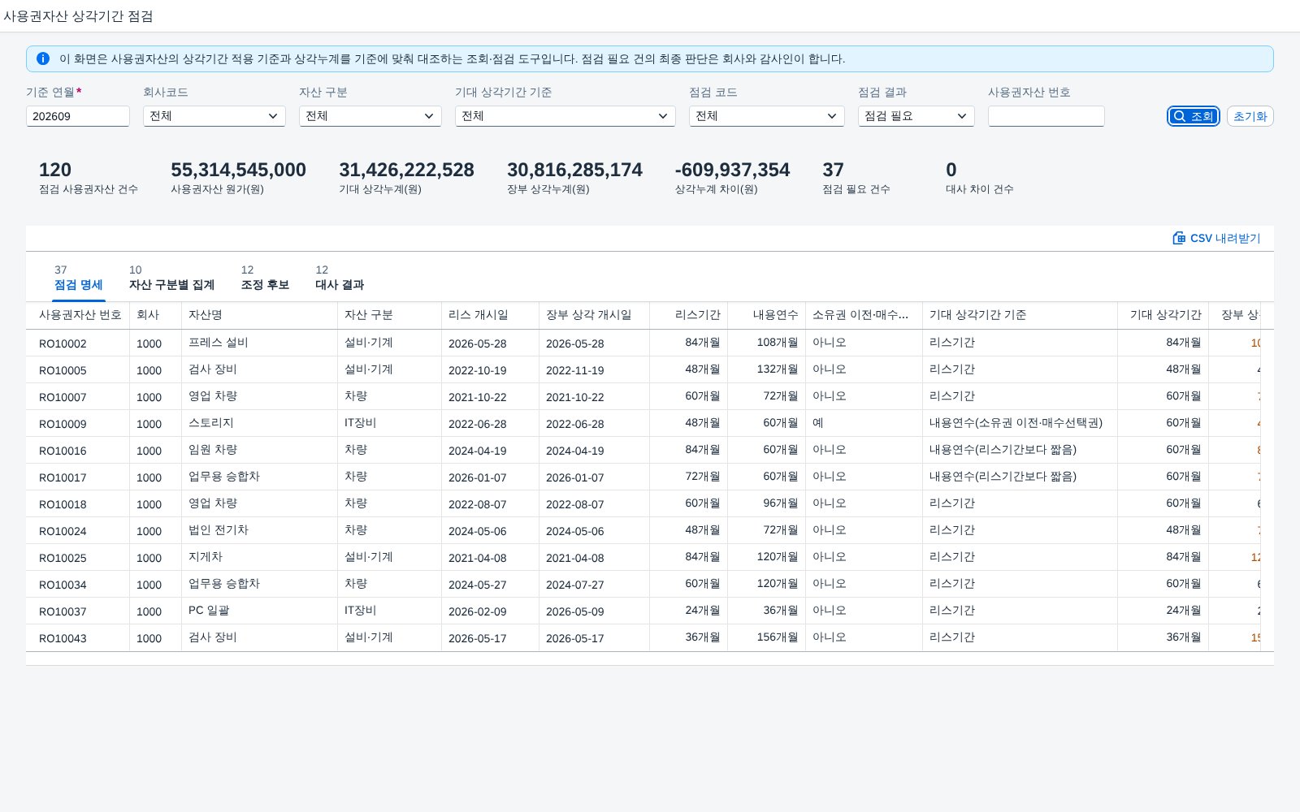This screenshot has width=1300, height=812.
Task: Click the 지게차 asset name cell
Action: [x=206, y=557]
